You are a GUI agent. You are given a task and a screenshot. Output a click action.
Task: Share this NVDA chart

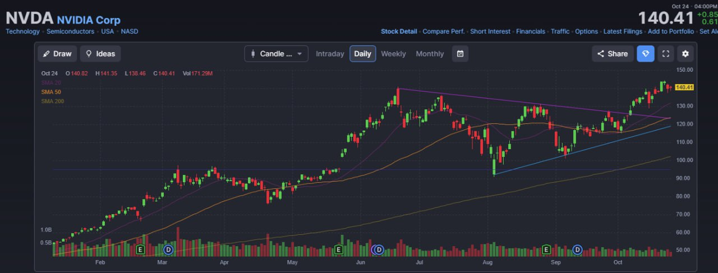[x=612, y=54]
